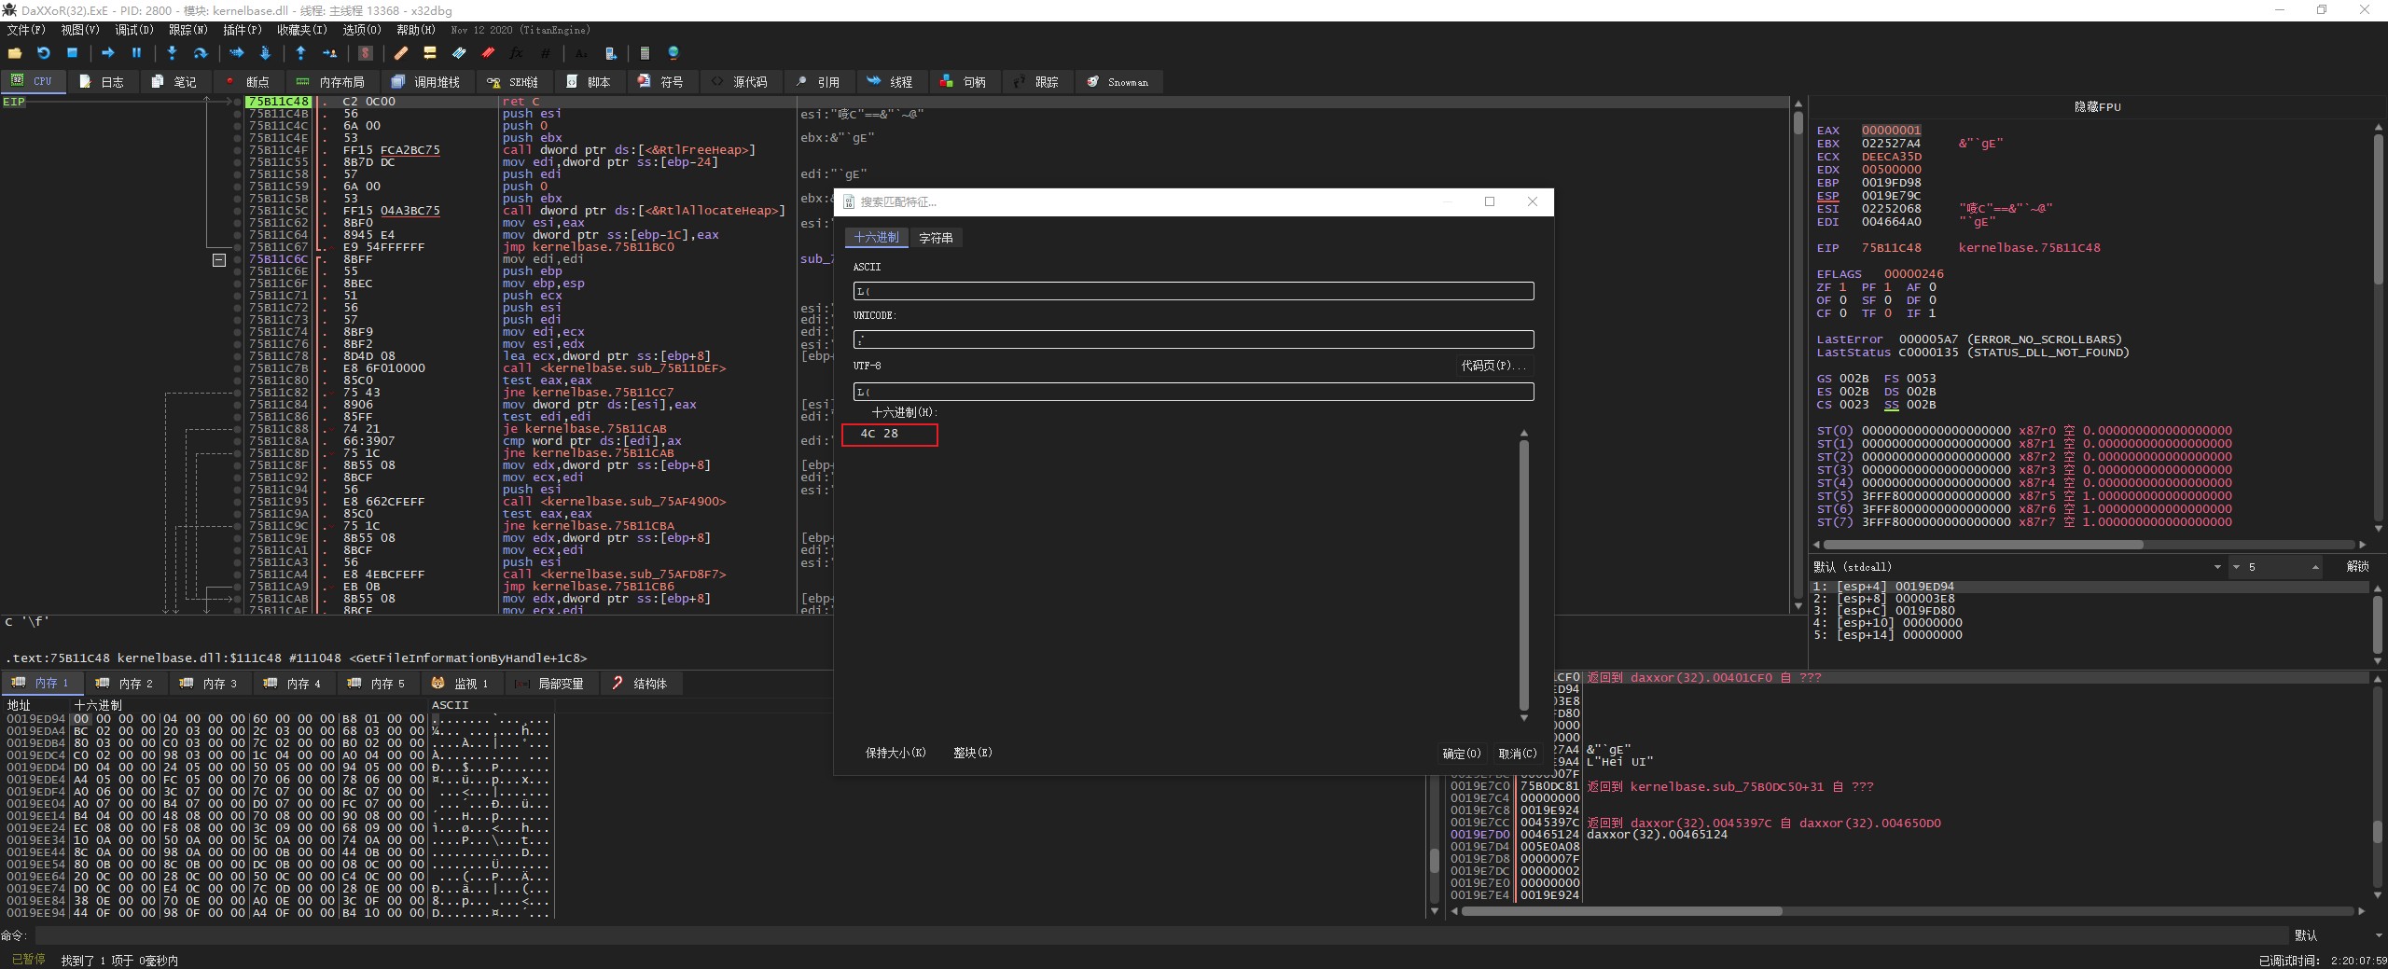Click the step over toolbar icon

200,53
